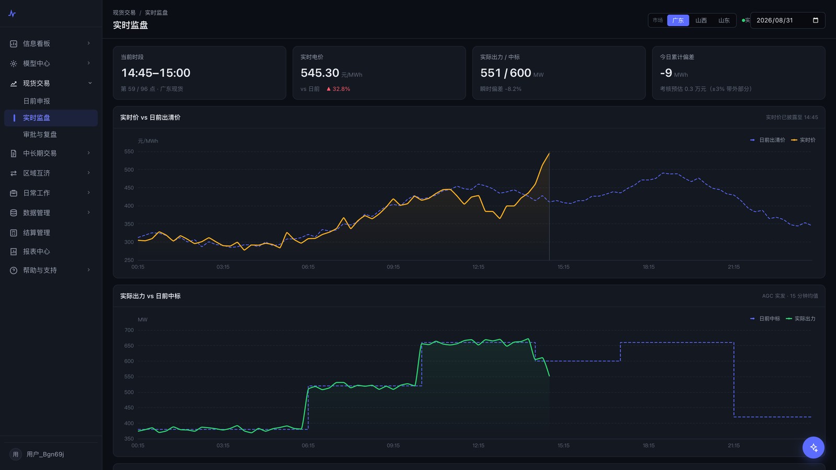This screenshot has height=470, width=836.
Task: Open the floating AI assistant sparkle button
Action: (814, 448)
